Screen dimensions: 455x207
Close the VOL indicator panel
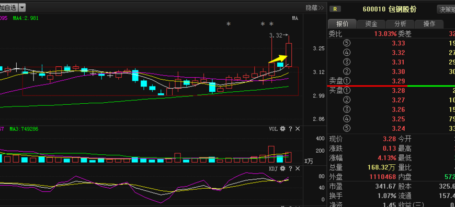[298, 129]
